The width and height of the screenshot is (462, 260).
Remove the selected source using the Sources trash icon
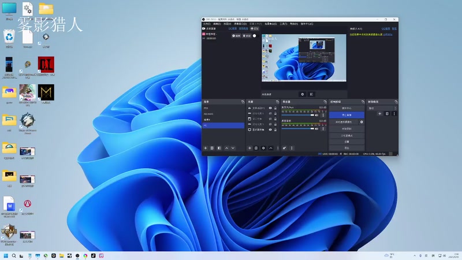pos(256,148)
